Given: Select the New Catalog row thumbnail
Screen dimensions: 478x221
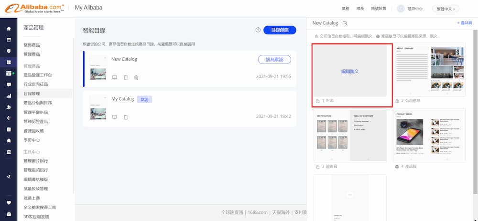Looking at the screenshot, I should (x=98, y=68).
